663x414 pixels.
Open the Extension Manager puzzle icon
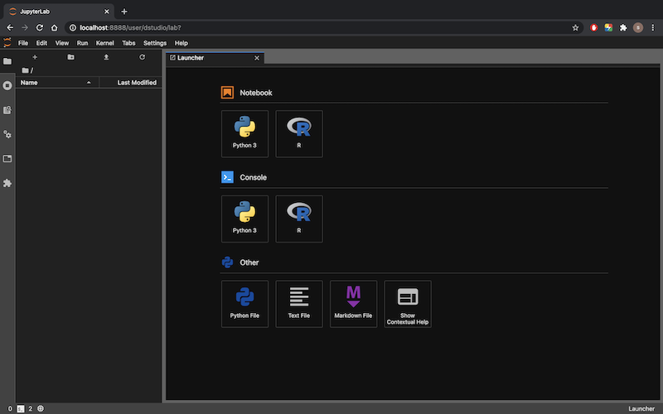click(x=7, y=183)
